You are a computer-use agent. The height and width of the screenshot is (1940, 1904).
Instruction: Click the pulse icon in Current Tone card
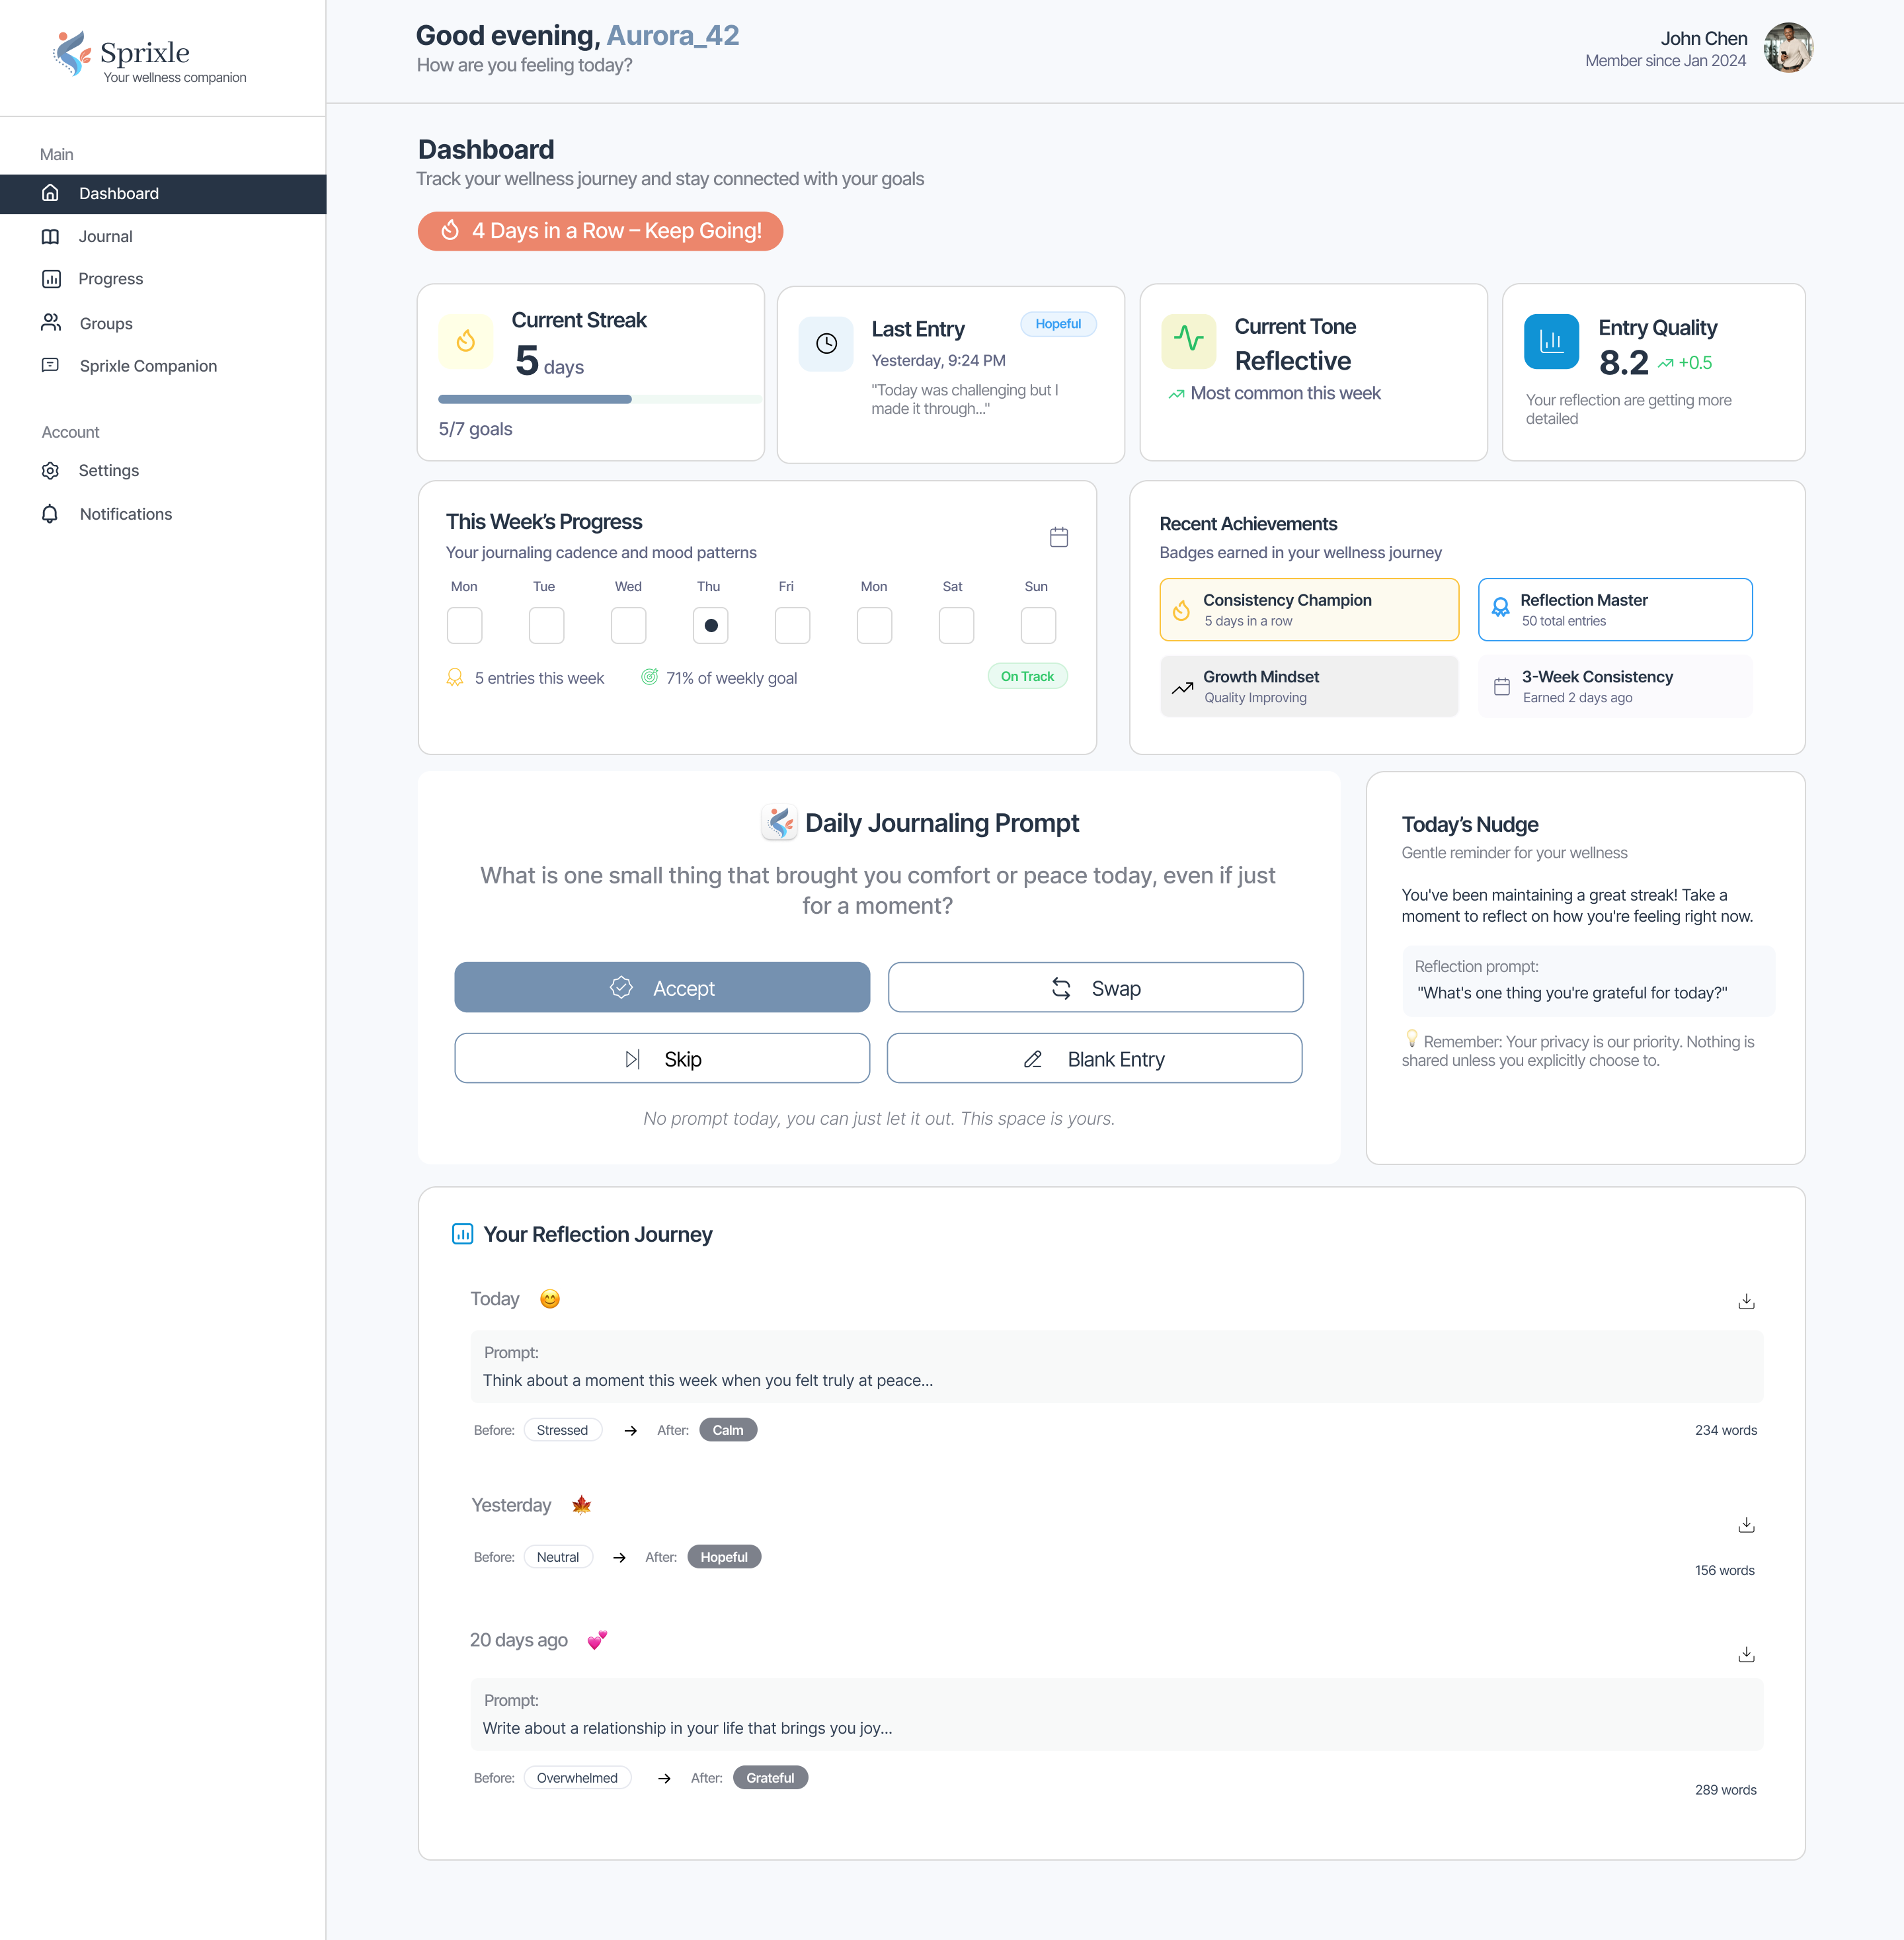click(x=1188, y=340)
